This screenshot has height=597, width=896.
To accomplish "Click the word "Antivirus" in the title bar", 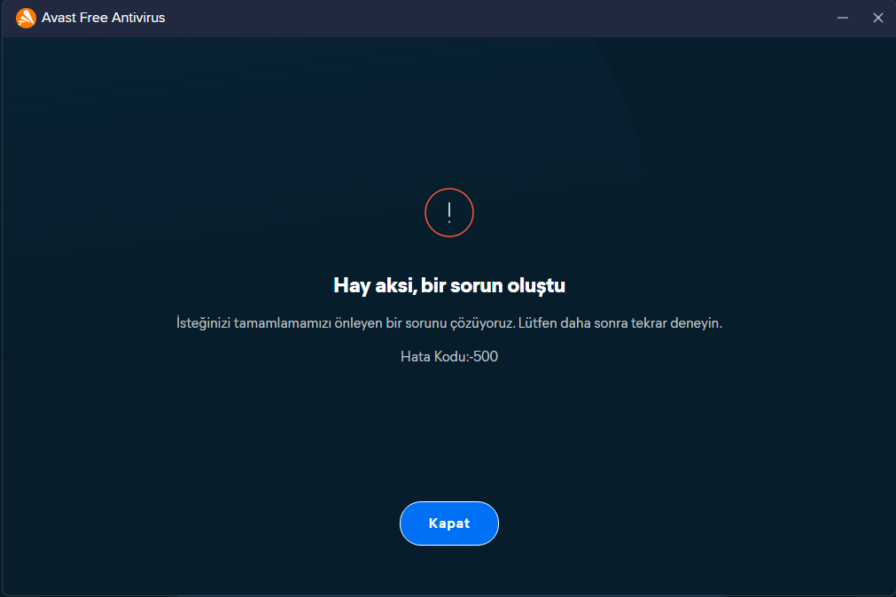I will pos(138,18).
